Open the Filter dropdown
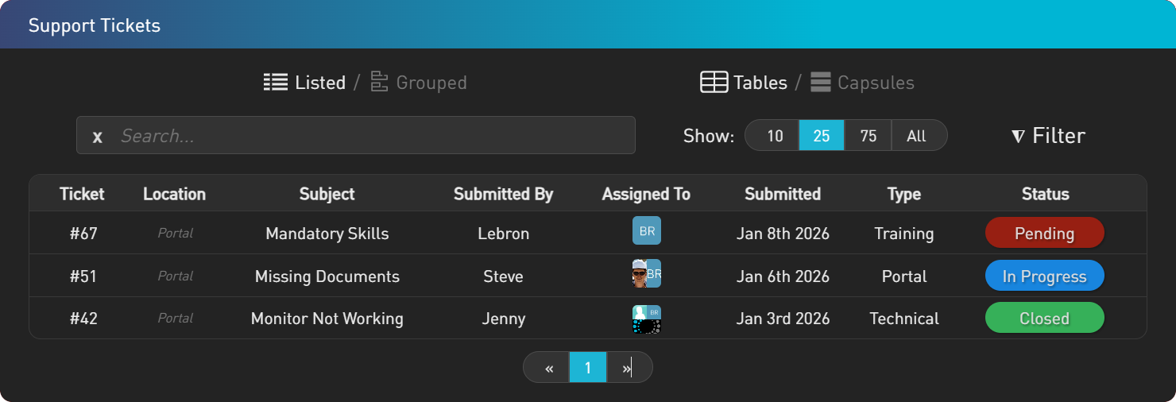This screenshot has height=402, width=1176. tap(1048, 136)
